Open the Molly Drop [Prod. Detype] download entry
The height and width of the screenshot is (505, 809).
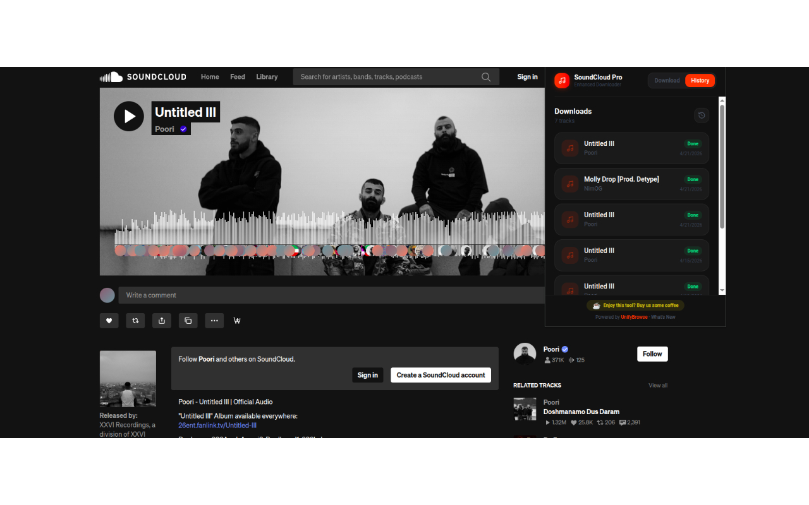[632, 184]
